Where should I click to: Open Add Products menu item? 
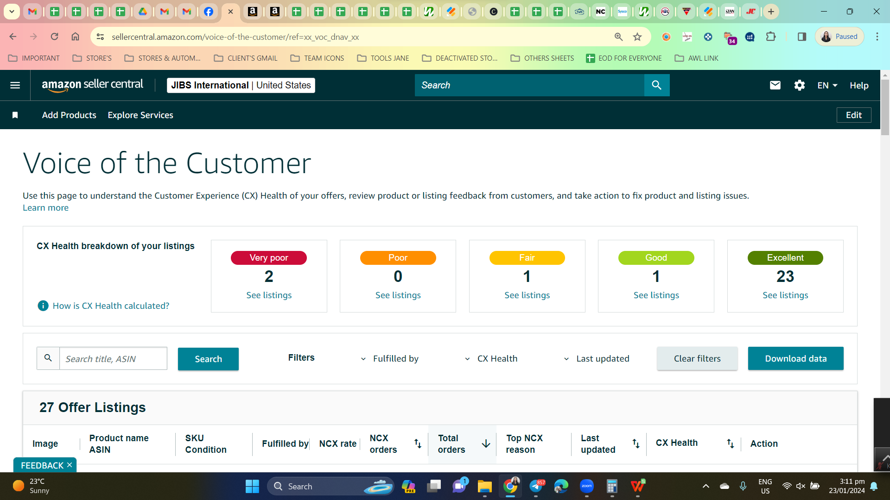click(69, 115)
